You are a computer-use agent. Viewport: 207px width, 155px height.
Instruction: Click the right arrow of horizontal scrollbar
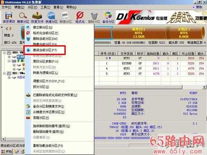(x=204, y=87)
